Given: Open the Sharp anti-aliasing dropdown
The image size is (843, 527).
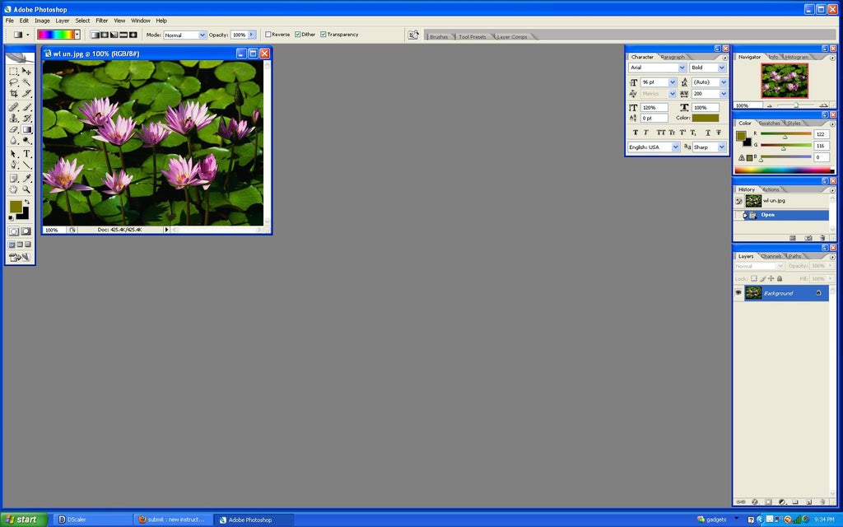Looking at the screenshot, I should tap(721, 147).
